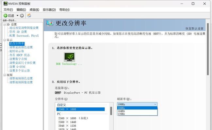Open the 显示器(D) menu
The image size is (212, 130).
click(x=49, y=10)
